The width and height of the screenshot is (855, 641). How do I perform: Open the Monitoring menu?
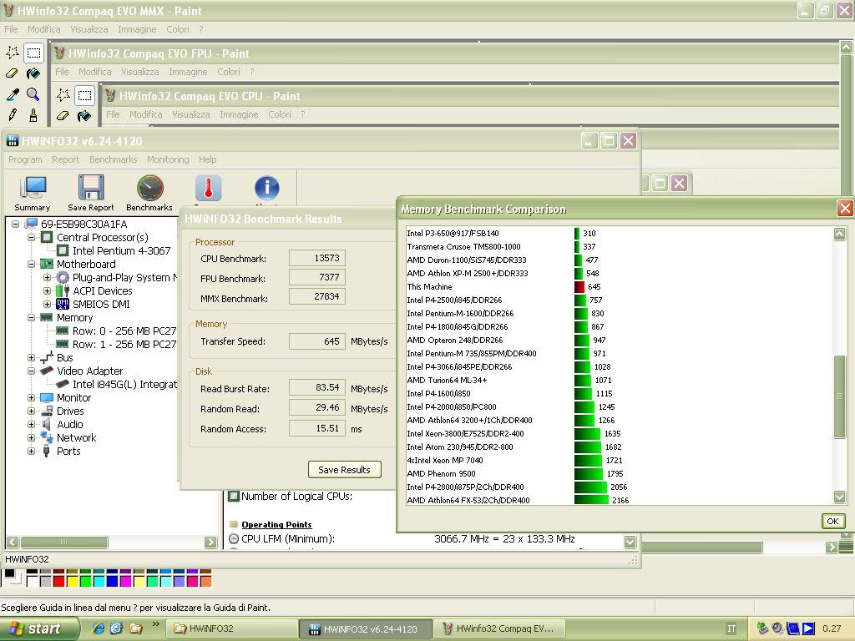coord(168,159)
